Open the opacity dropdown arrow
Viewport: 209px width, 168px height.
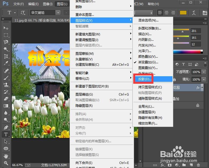tap(204, 72)
